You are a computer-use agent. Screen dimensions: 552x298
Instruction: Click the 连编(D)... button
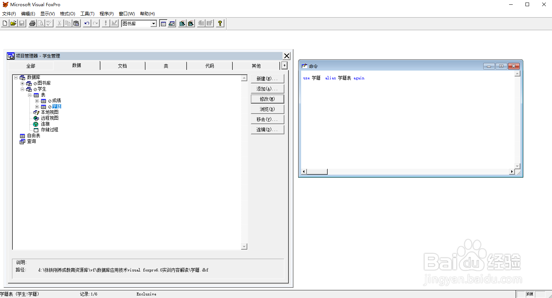pyautogui.click(x=267, y=130)
